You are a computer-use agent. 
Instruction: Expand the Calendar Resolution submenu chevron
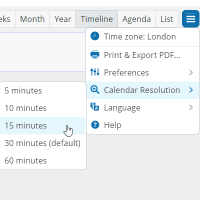coord(191,90)
